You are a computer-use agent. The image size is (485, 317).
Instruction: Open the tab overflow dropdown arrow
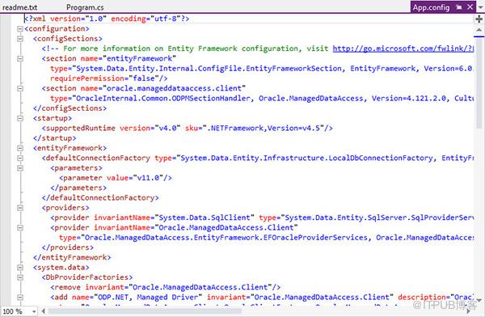coord(481,6)
